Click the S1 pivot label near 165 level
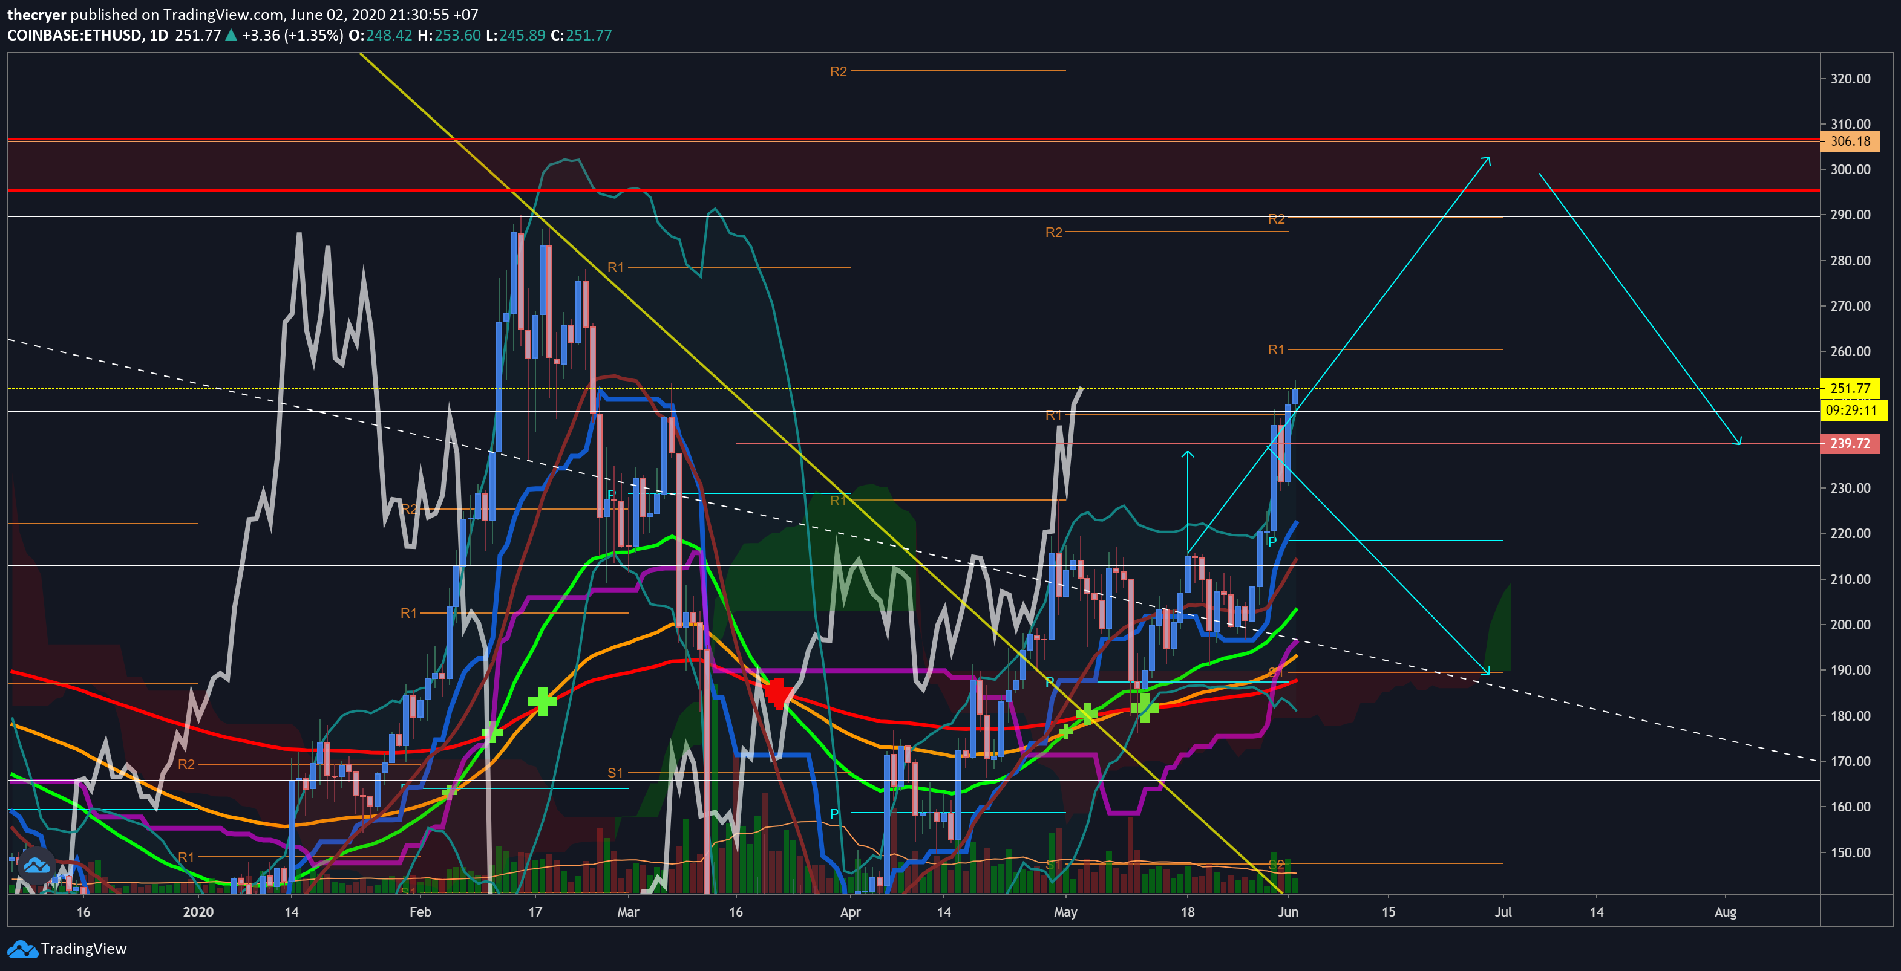 (615, 772)
